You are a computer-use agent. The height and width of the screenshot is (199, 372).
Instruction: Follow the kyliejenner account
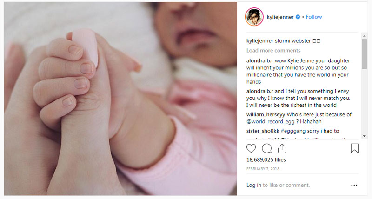pyautogui.click(x=313, y=17)
